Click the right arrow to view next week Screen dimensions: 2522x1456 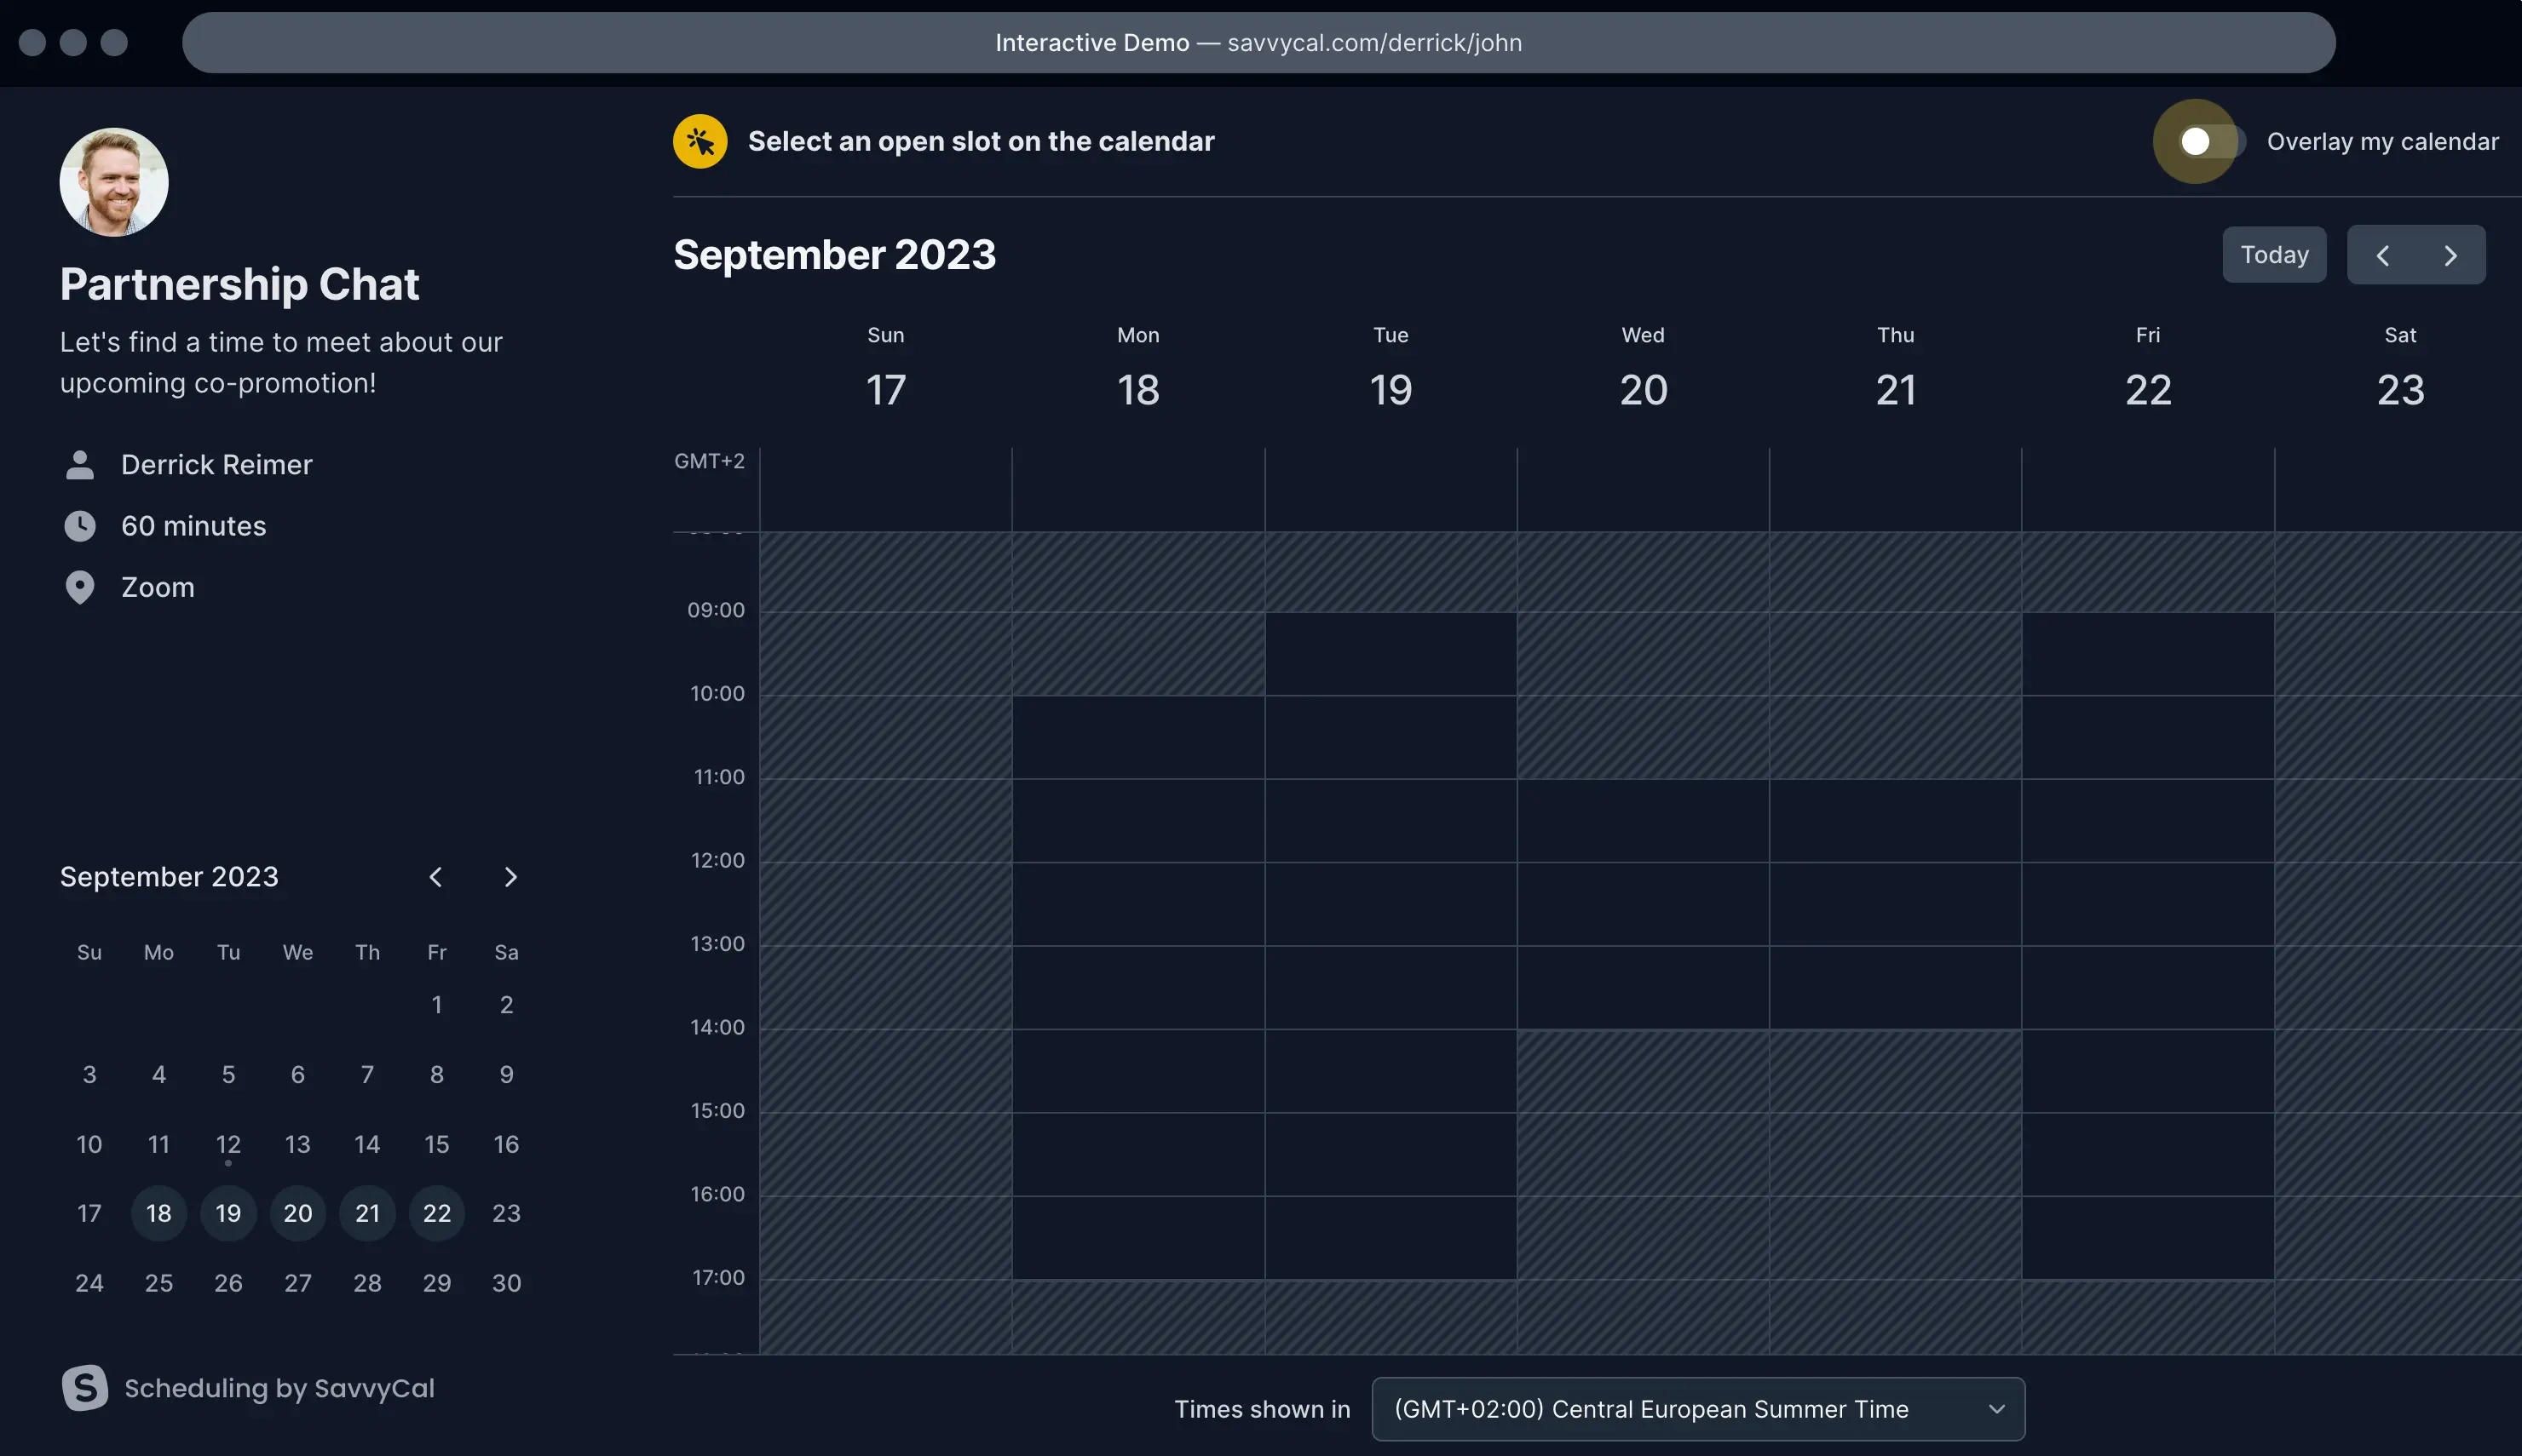click(2452, 255)
